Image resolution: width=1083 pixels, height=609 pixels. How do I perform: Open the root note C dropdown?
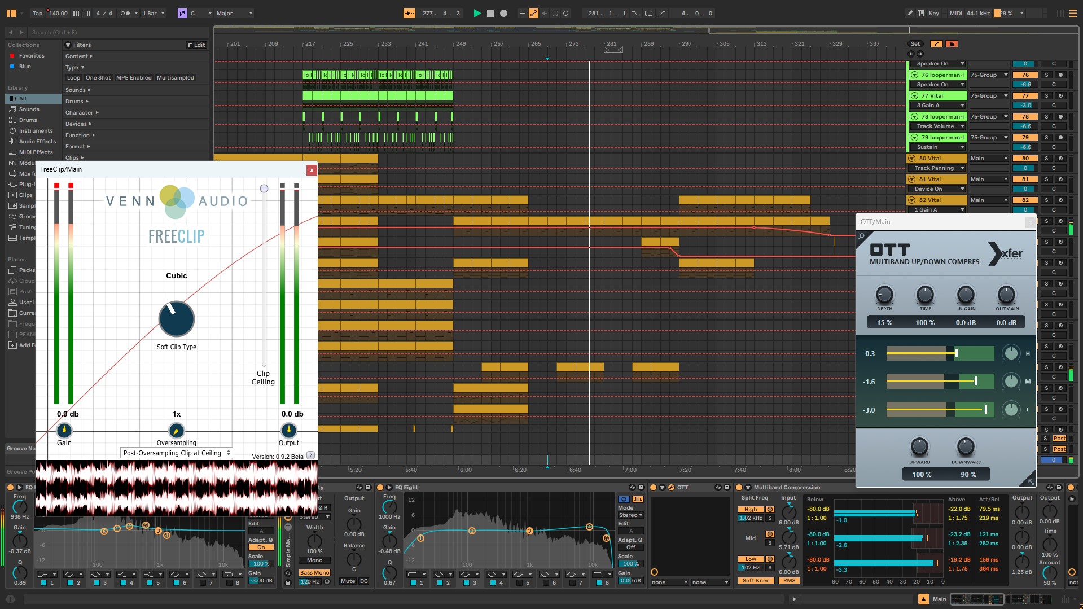tap(201, 13)
